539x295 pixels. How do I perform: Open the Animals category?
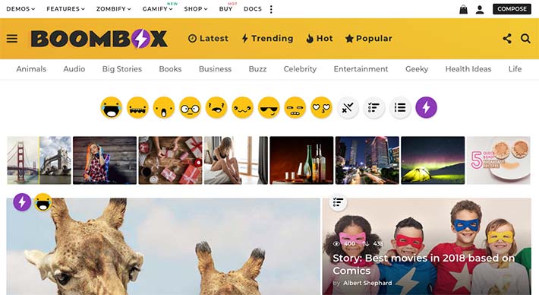click(31, 69)
